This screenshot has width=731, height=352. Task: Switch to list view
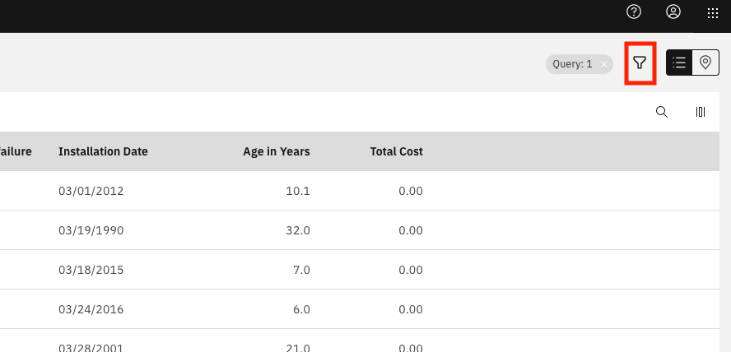point(679,63)
